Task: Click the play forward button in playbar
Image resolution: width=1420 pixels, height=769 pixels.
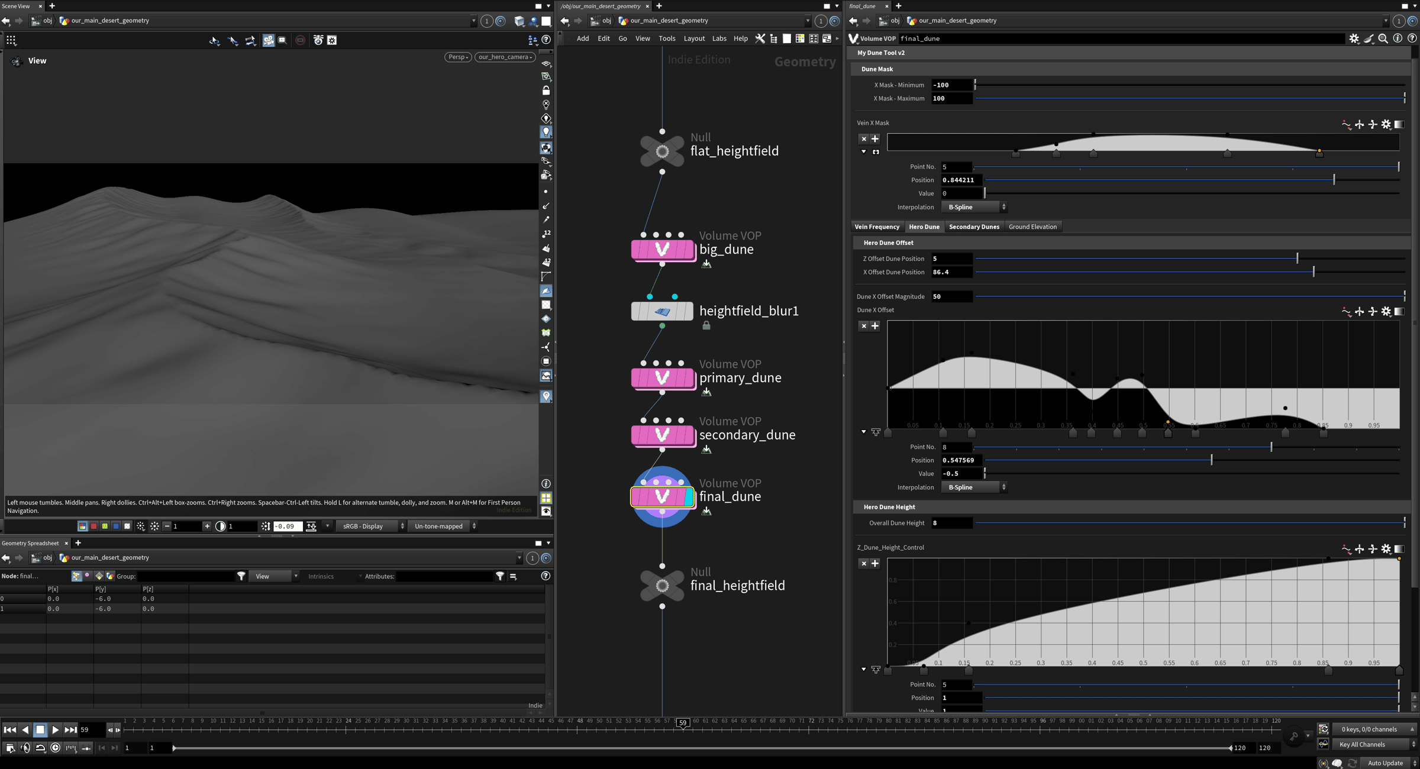Action: click(x=55, y=730)
